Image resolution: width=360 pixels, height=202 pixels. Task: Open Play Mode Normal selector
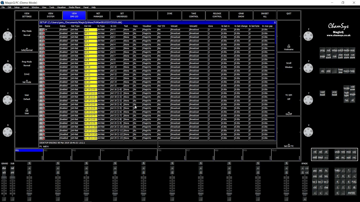point(27,36)
